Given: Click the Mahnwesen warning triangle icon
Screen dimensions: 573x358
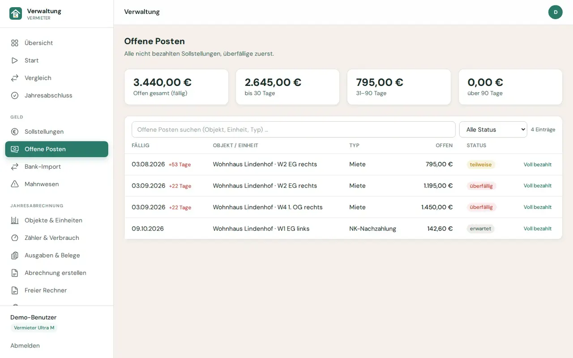Looking at the screenshot, I should coord(15,184).
